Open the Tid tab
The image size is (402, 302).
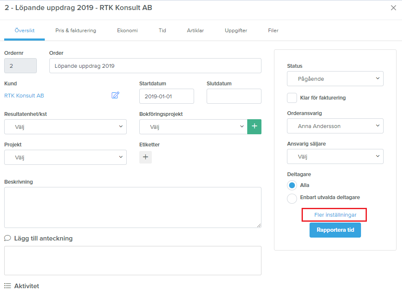click(162, 31)
